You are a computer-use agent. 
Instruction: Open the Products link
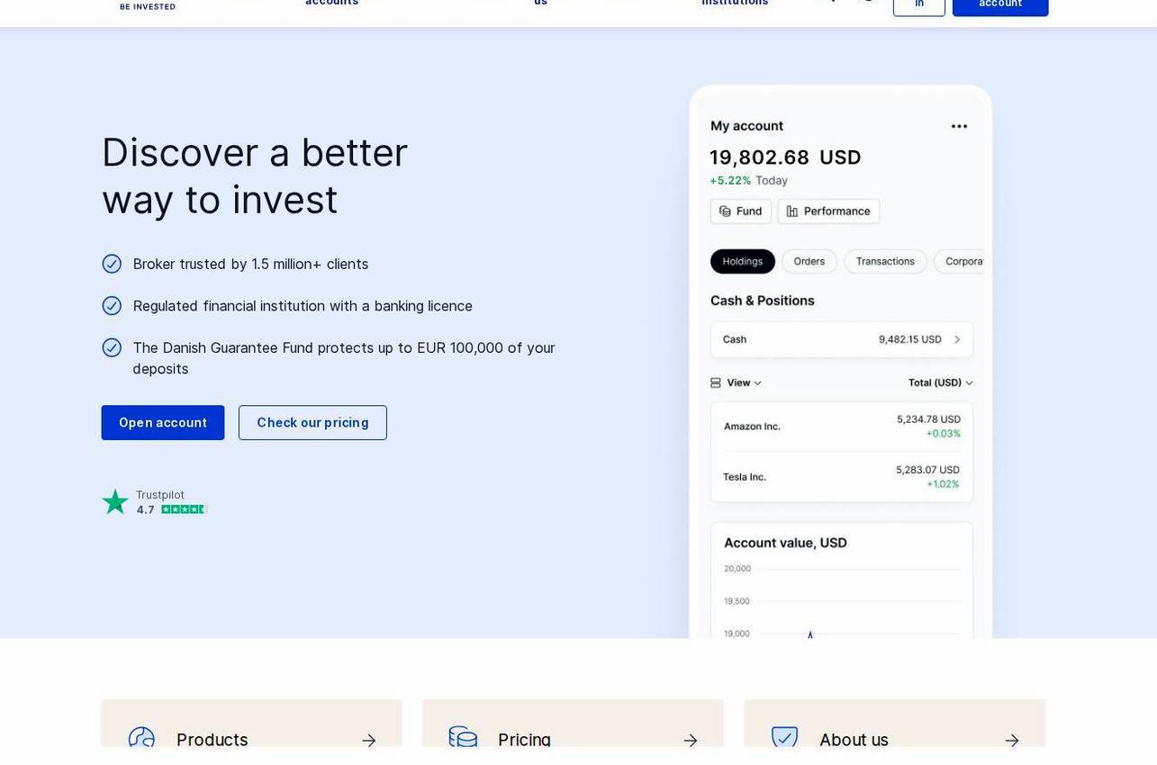(212, 740)
